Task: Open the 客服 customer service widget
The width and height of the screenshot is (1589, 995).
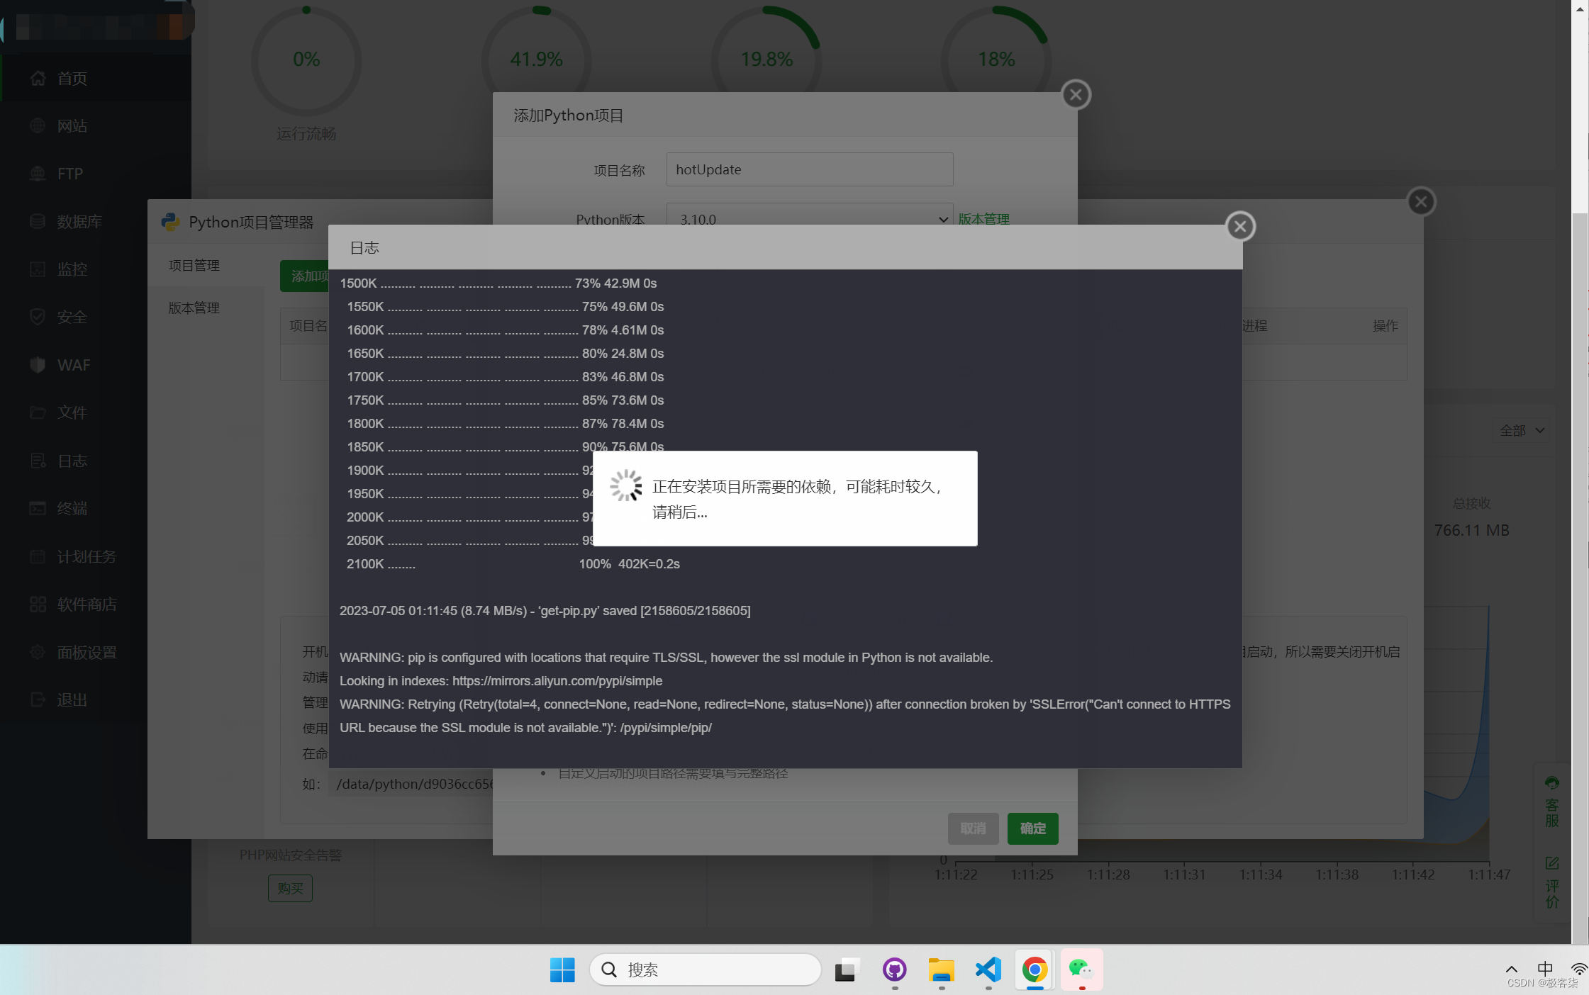Action: click(1551, 803)
